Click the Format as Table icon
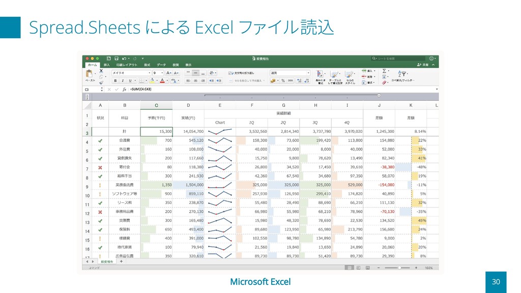The width and height of the screenshot is (521, 293). click(x=335, y=74)
